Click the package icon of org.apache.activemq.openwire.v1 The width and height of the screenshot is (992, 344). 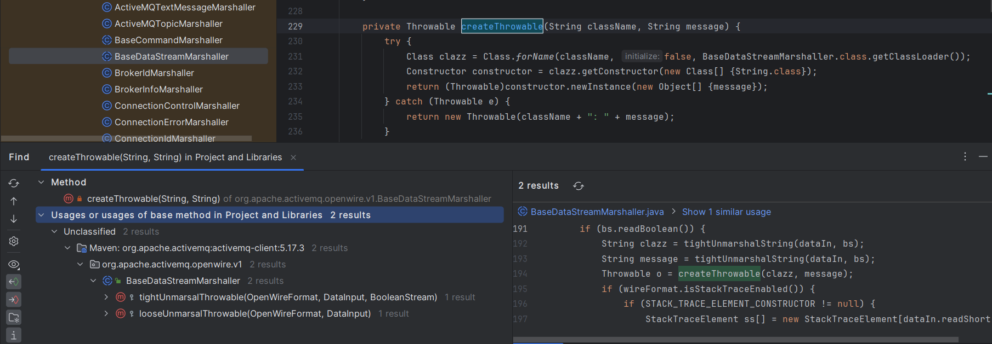click(x=94, y=265)
